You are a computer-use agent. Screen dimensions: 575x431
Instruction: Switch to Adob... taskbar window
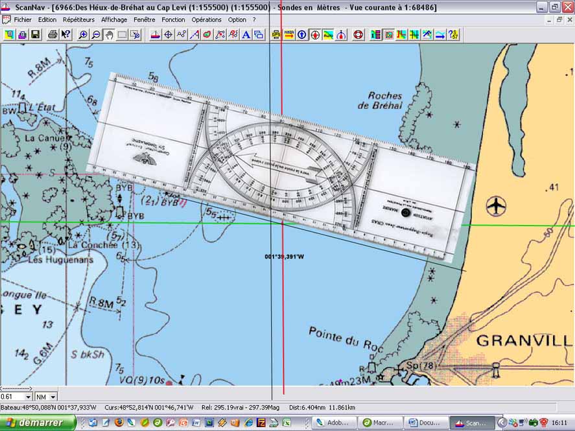coord(334,423)
